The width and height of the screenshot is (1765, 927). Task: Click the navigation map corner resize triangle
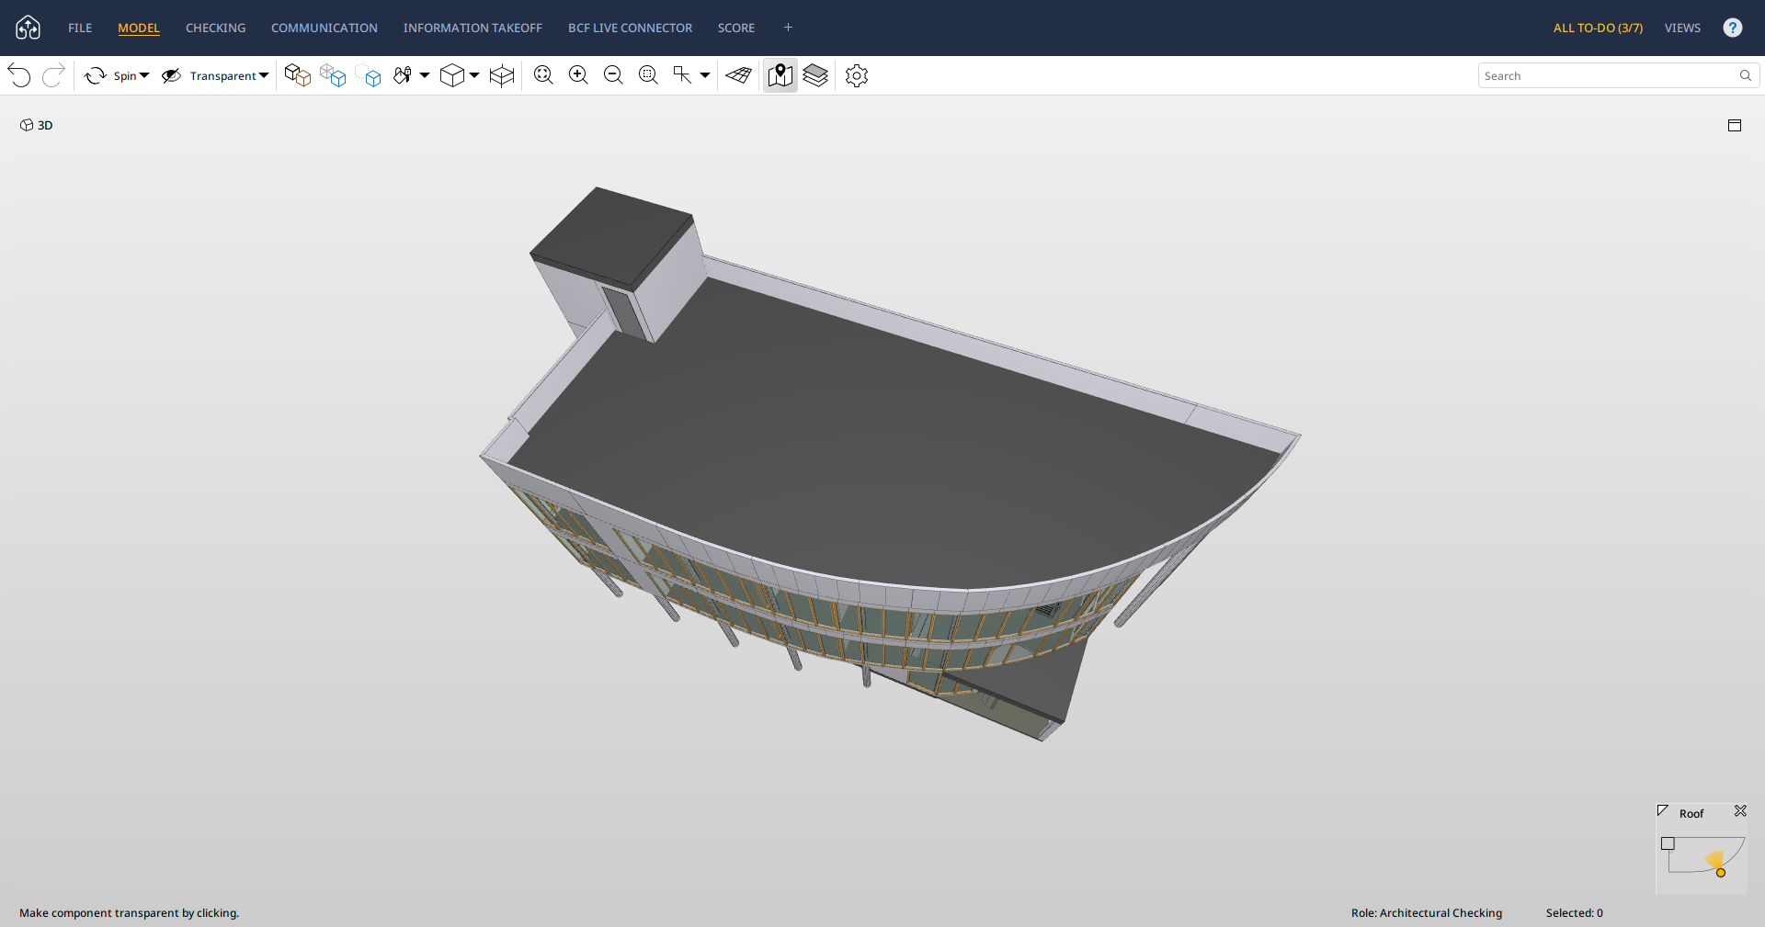[1662, 810]
